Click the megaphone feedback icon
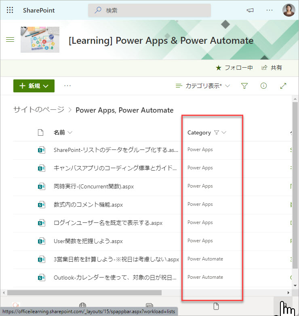299x316 pixels. point(250,10)
